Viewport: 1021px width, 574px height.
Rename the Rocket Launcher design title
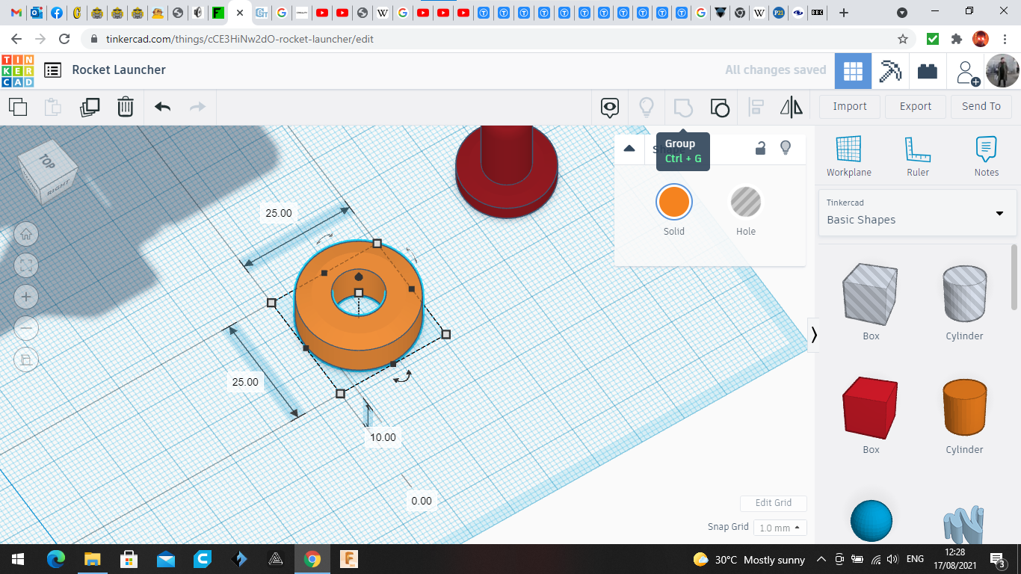(119, 70)
